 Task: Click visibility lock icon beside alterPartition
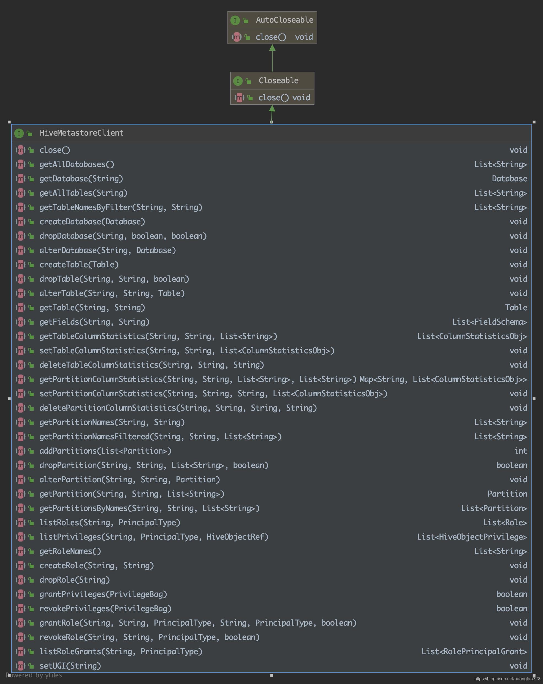point(31,480)
